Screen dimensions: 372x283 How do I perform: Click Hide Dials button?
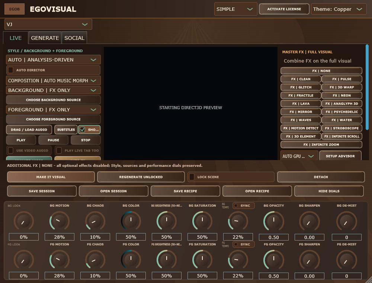coord(329,191)
